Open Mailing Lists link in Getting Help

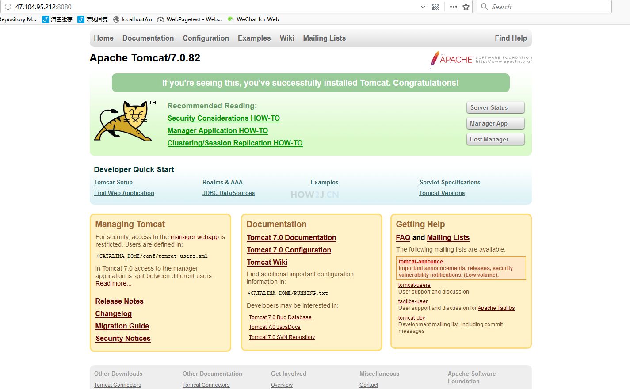pyautogui.click(x=448, y=238)
